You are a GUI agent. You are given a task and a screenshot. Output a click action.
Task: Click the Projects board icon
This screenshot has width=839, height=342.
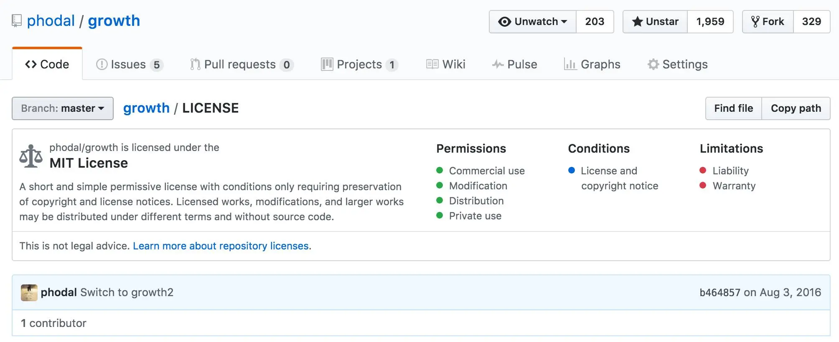[327, 64]
